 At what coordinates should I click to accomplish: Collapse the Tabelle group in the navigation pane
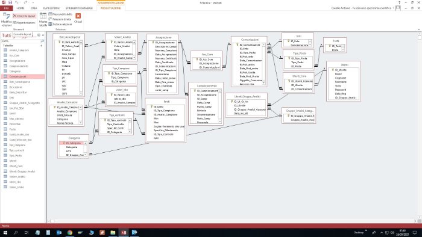42,46
